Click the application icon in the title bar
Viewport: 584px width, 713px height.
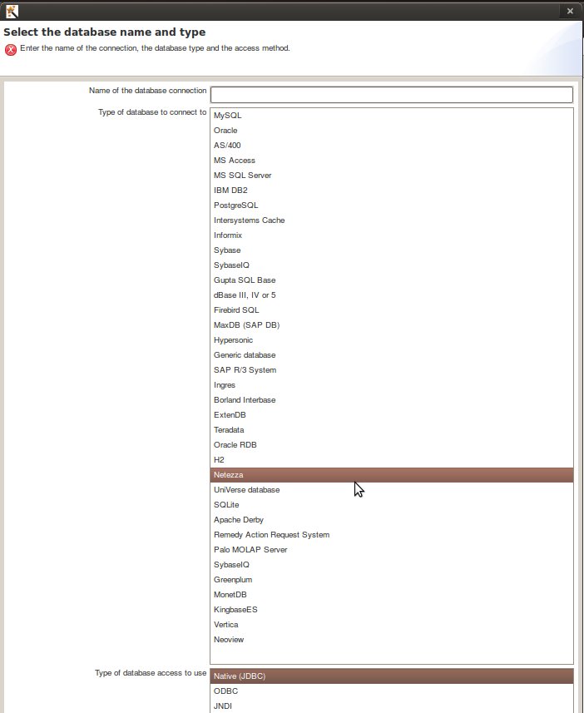12,11
